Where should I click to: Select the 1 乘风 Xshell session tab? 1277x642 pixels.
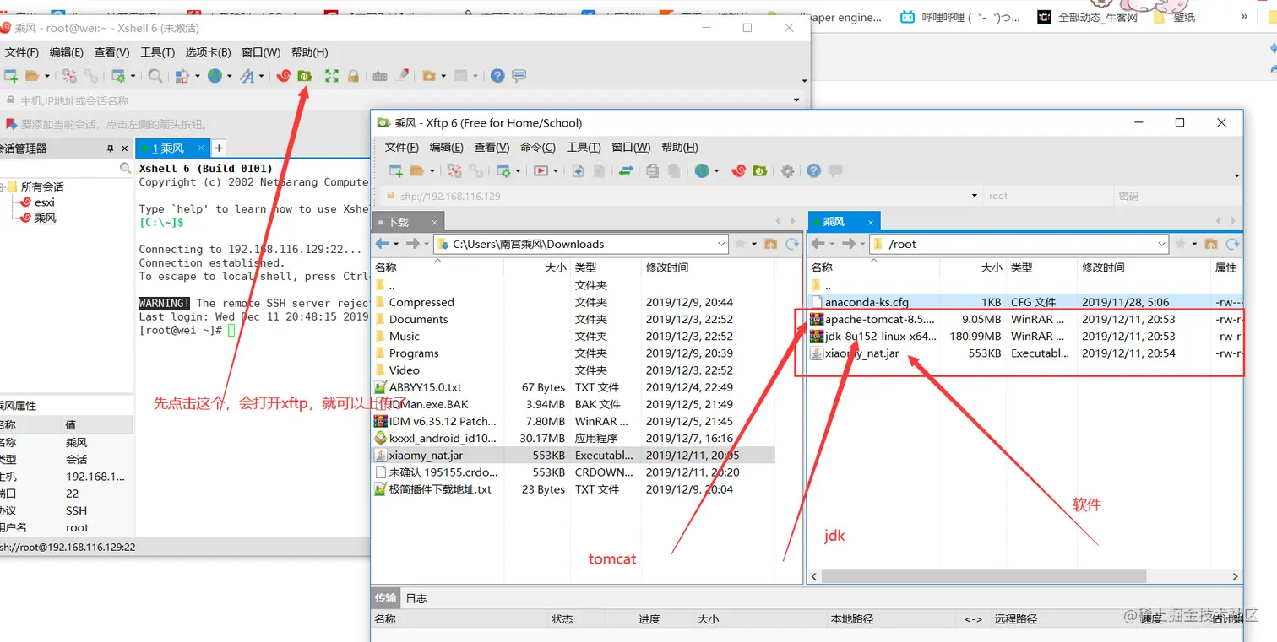coord(172,148)
